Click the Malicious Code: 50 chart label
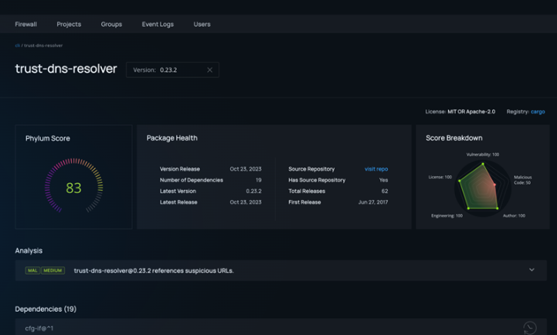557x335 pixels. (x=522, y=180)
